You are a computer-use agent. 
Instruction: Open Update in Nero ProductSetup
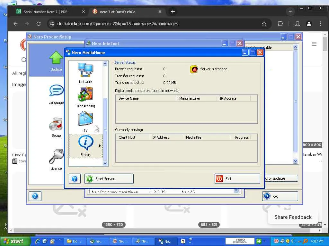click(x=56, y=61)
